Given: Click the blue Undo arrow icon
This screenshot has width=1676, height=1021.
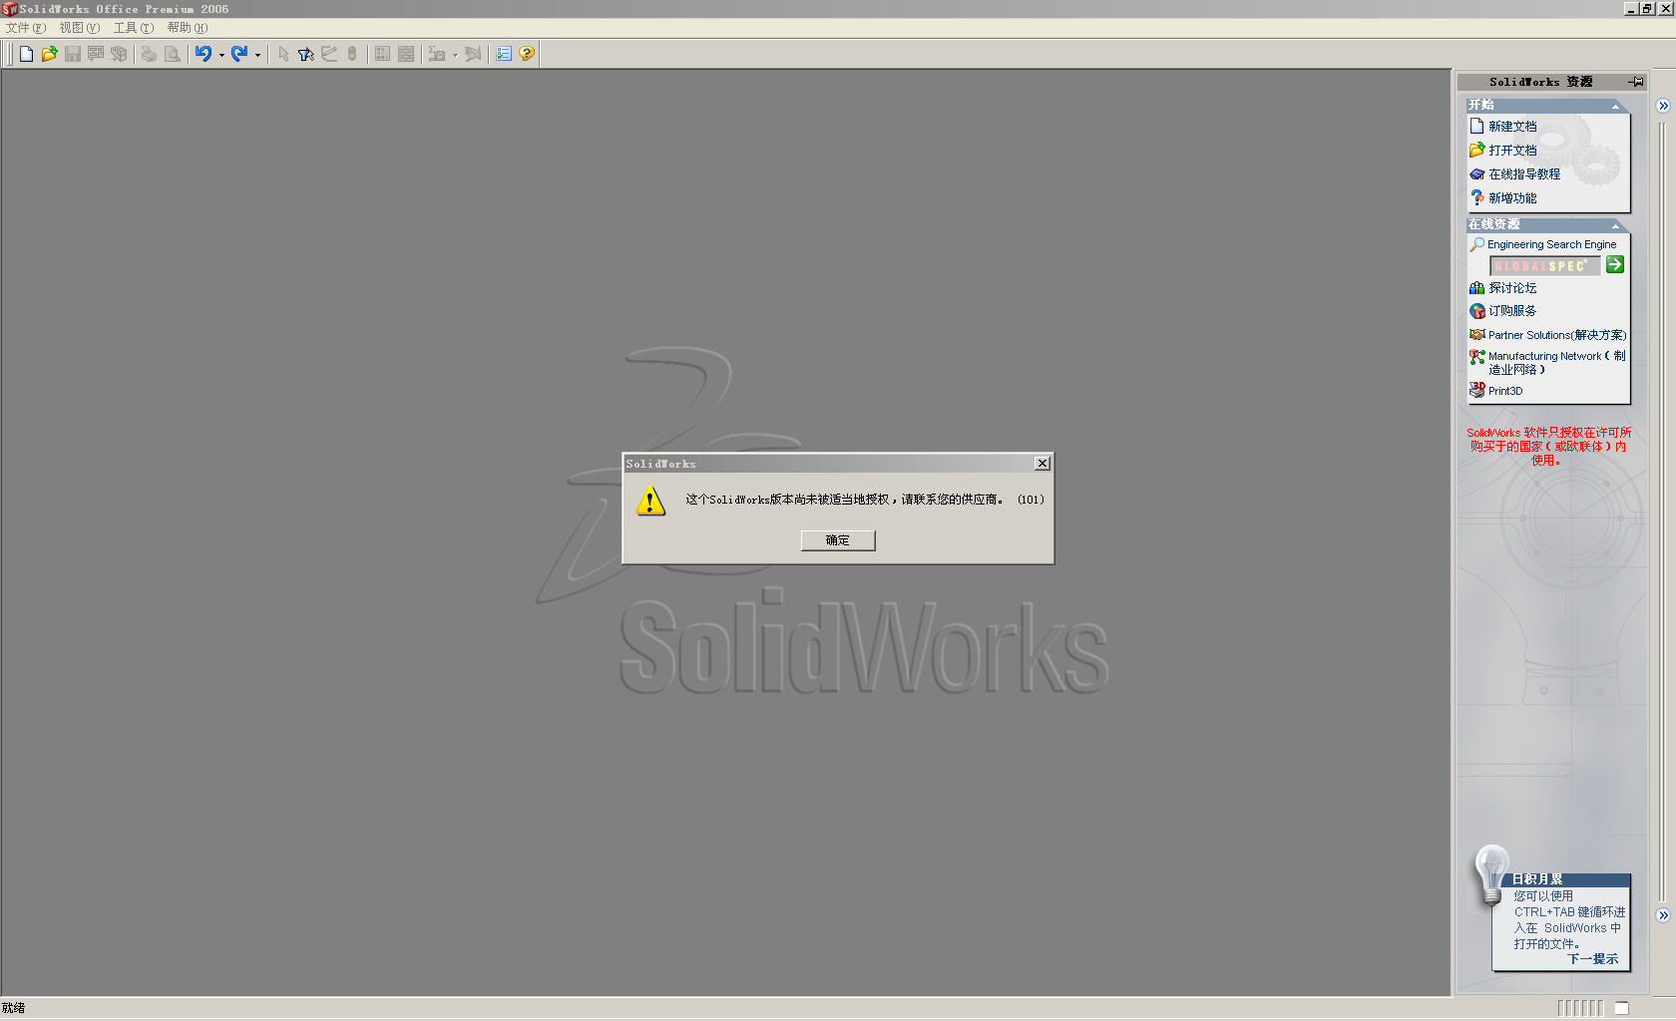Looking at the screenshot, I should point(204,54).
